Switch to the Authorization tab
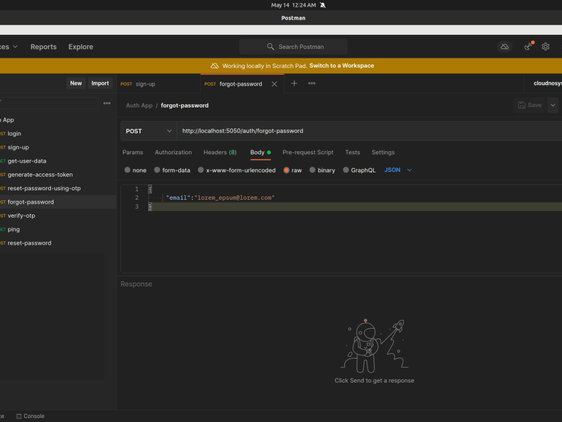The image size is (562, 422). [173, 152]
